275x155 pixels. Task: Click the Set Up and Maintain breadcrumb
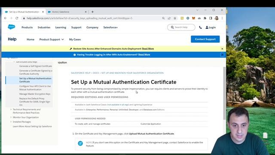pos(132,73)
